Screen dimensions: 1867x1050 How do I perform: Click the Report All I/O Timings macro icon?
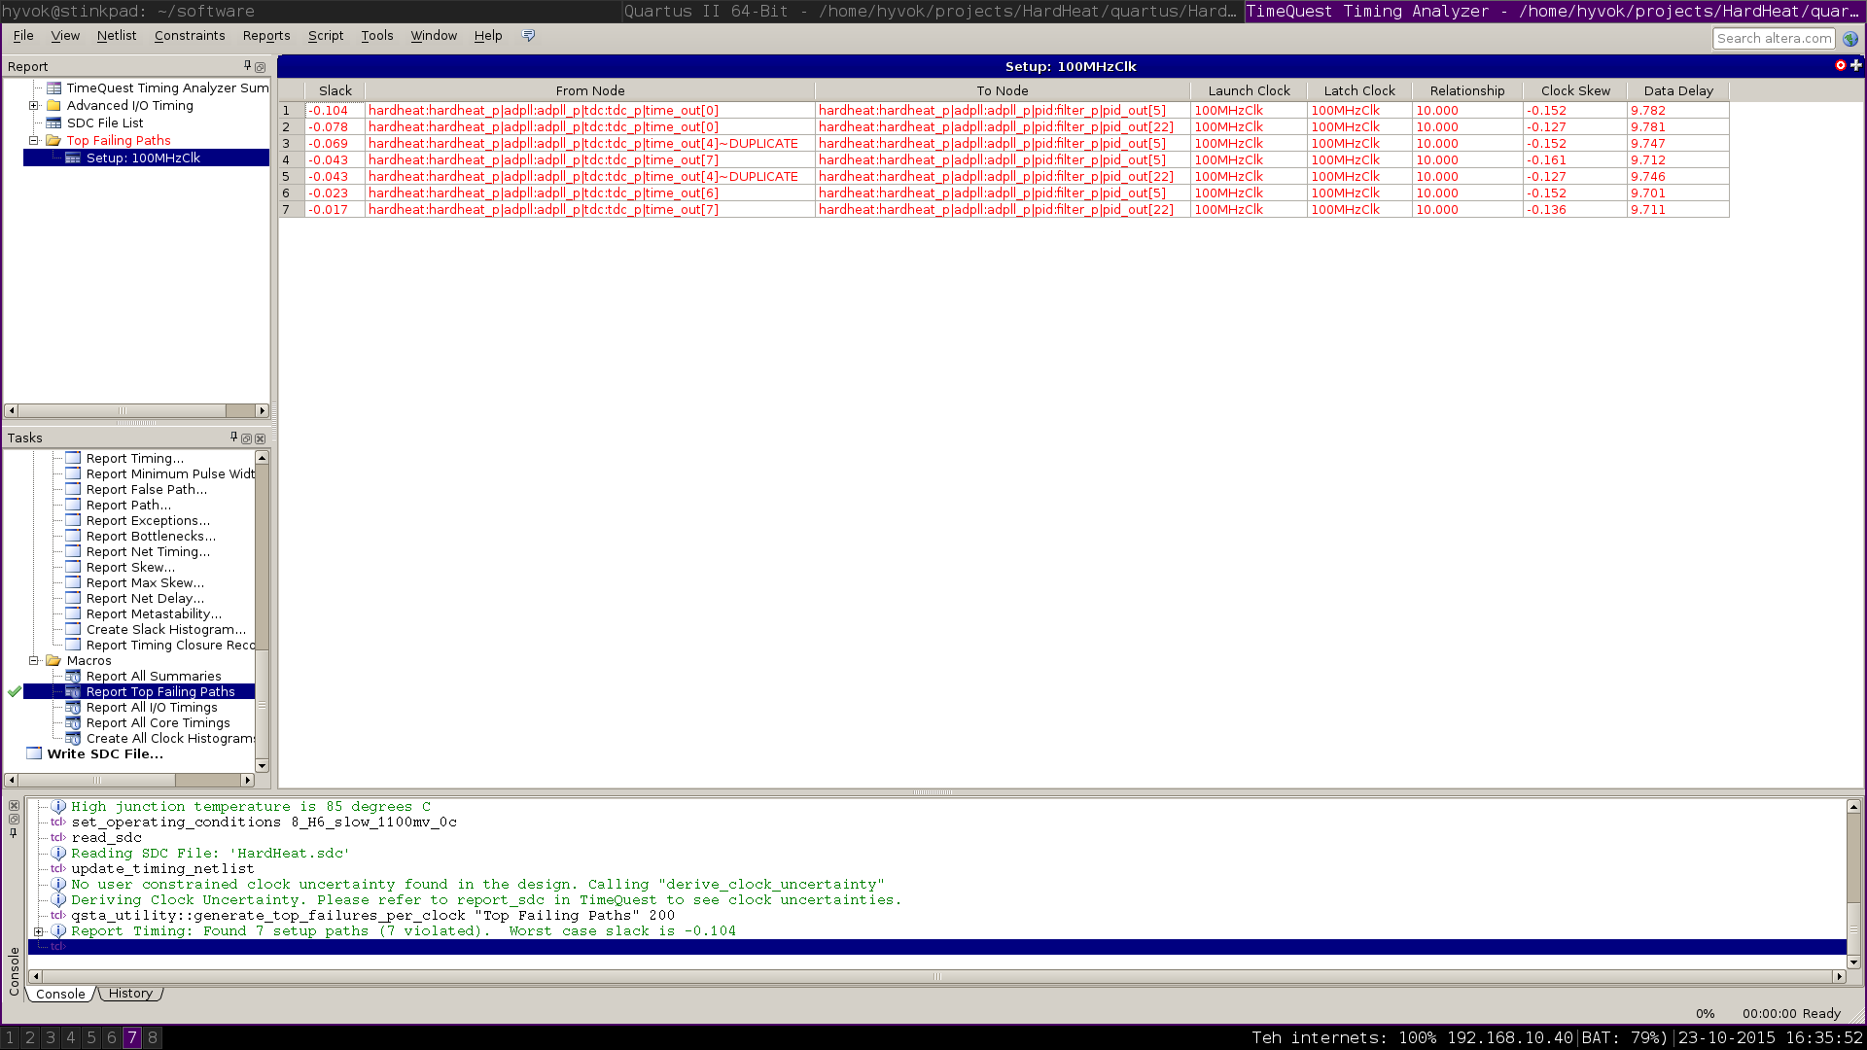tap(73, 707)
